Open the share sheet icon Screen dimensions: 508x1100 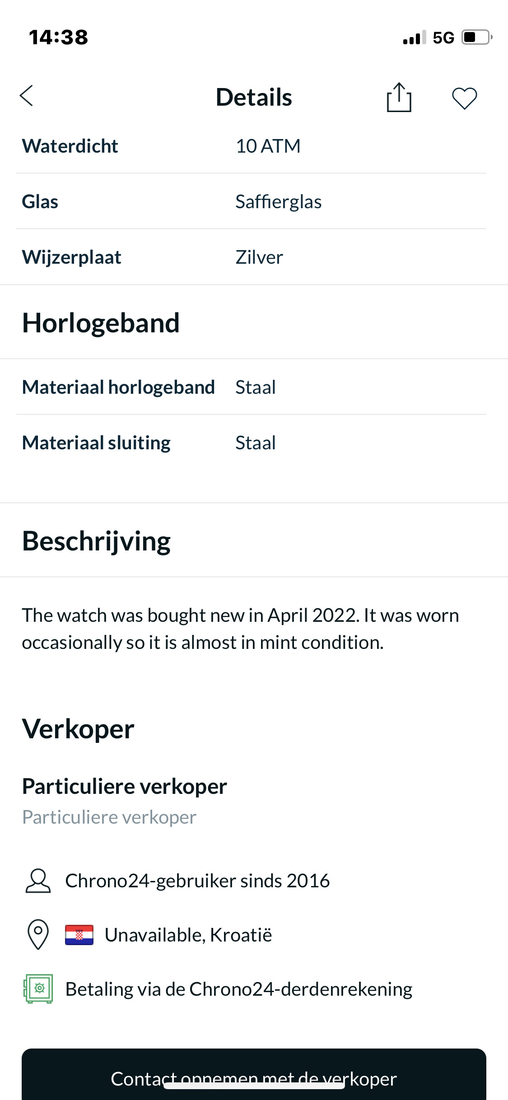[x=399, y=97]
